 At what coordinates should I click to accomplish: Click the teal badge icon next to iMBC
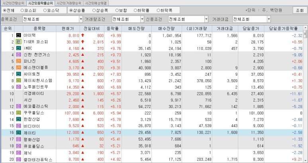19,48
